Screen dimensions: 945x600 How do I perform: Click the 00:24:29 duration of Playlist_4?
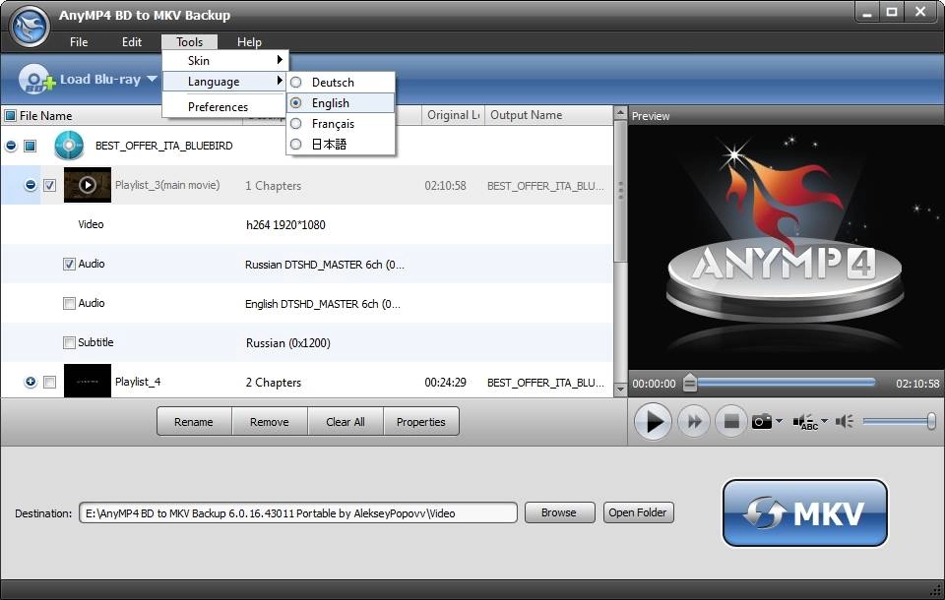click(445, 382)
